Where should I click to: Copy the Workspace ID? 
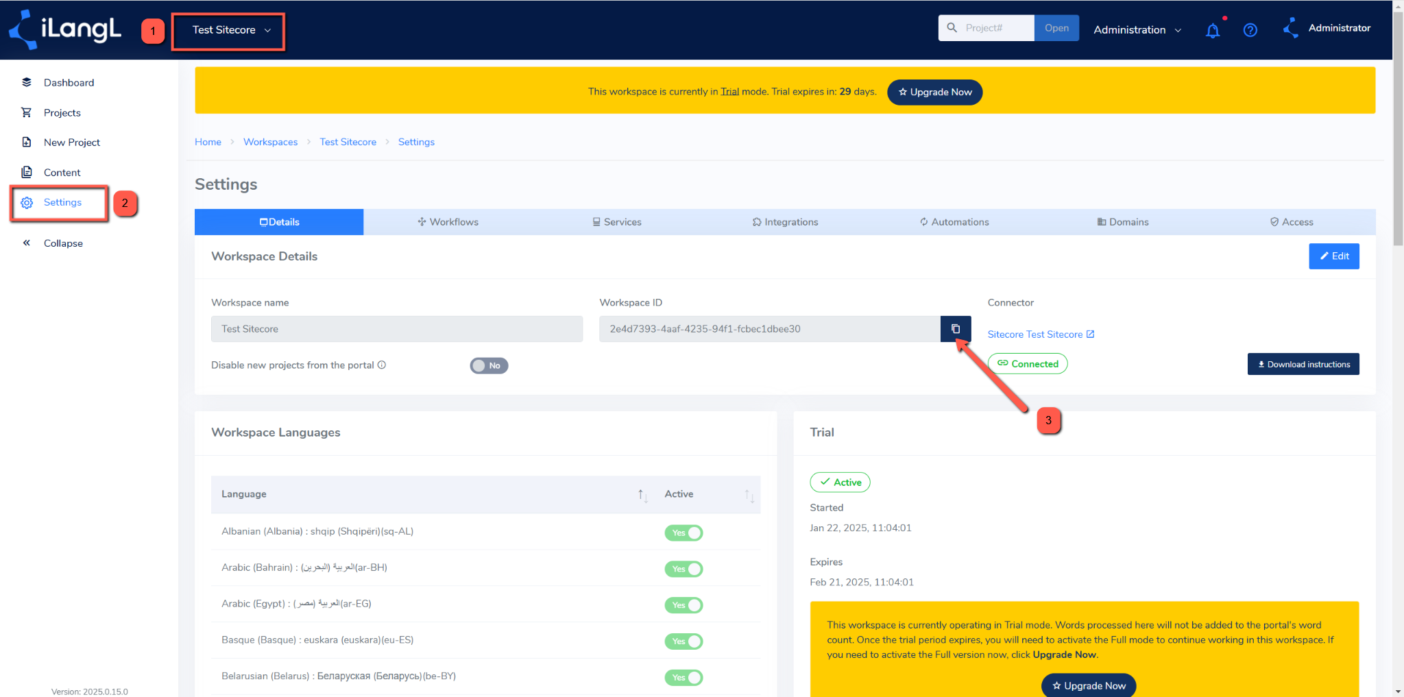[956, 329]
